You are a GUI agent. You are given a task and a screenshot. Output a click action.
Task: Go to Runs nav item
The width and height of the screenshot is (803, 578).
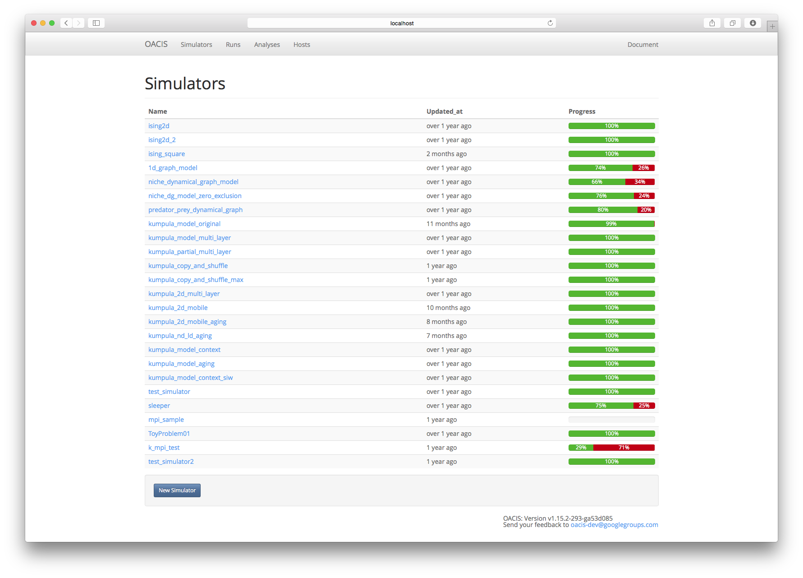(233, 45)
